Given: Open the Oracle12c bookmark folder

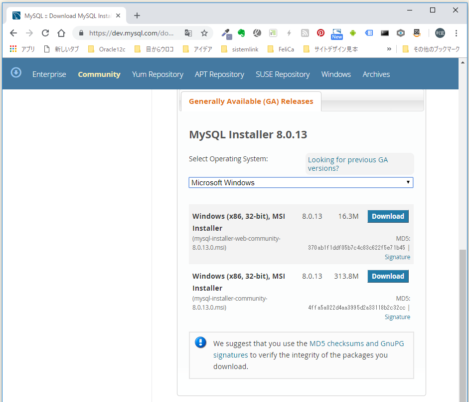Looking at the screenshot, I should click(x=107, y=49).
